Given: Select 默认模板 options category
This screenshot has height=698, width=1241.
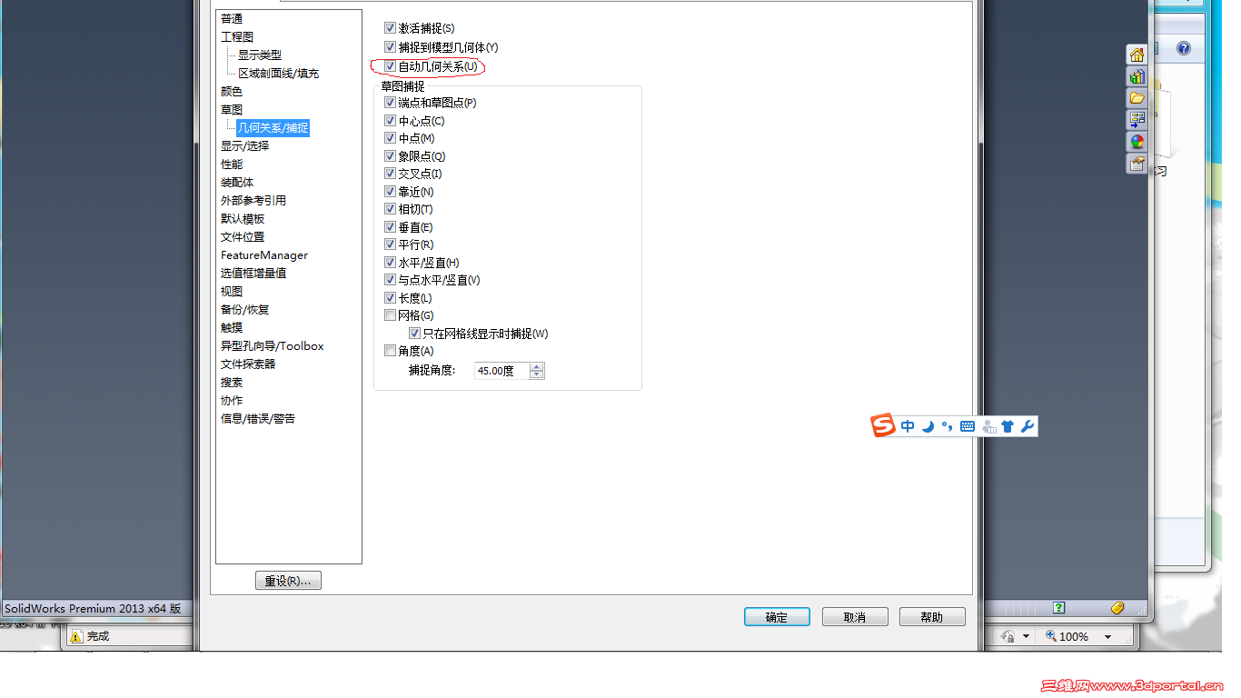Looking at the screenshot, I should click(243, 218).
